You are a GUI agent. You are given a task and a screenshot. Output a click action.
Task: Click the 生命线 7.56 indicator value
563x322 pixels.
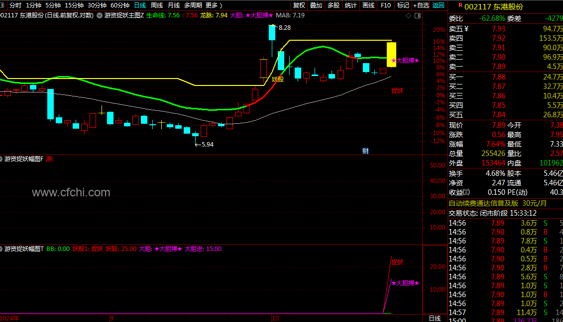coord(163,15)
